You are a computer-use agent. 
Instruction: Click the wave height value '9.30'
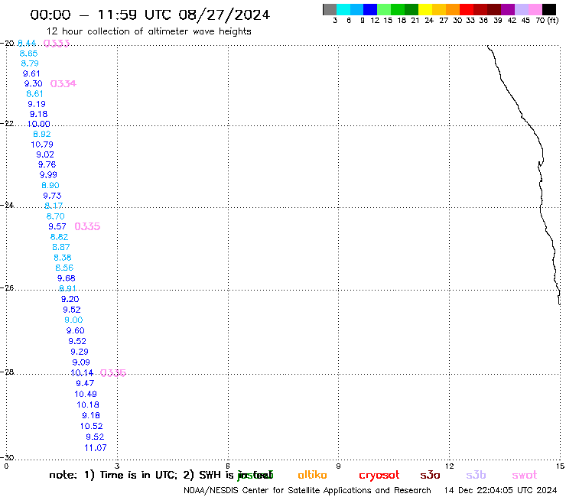coord(33,84)
